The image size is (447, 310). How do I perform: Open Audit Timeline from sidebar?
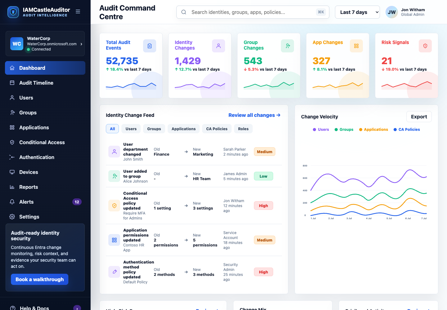coord(45,83)
